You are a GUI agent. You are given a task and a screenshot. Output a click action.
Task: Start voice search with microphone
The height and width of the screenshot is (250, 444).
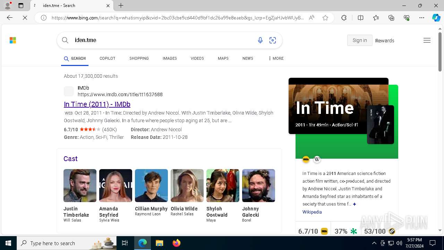(x=260, y=40)
